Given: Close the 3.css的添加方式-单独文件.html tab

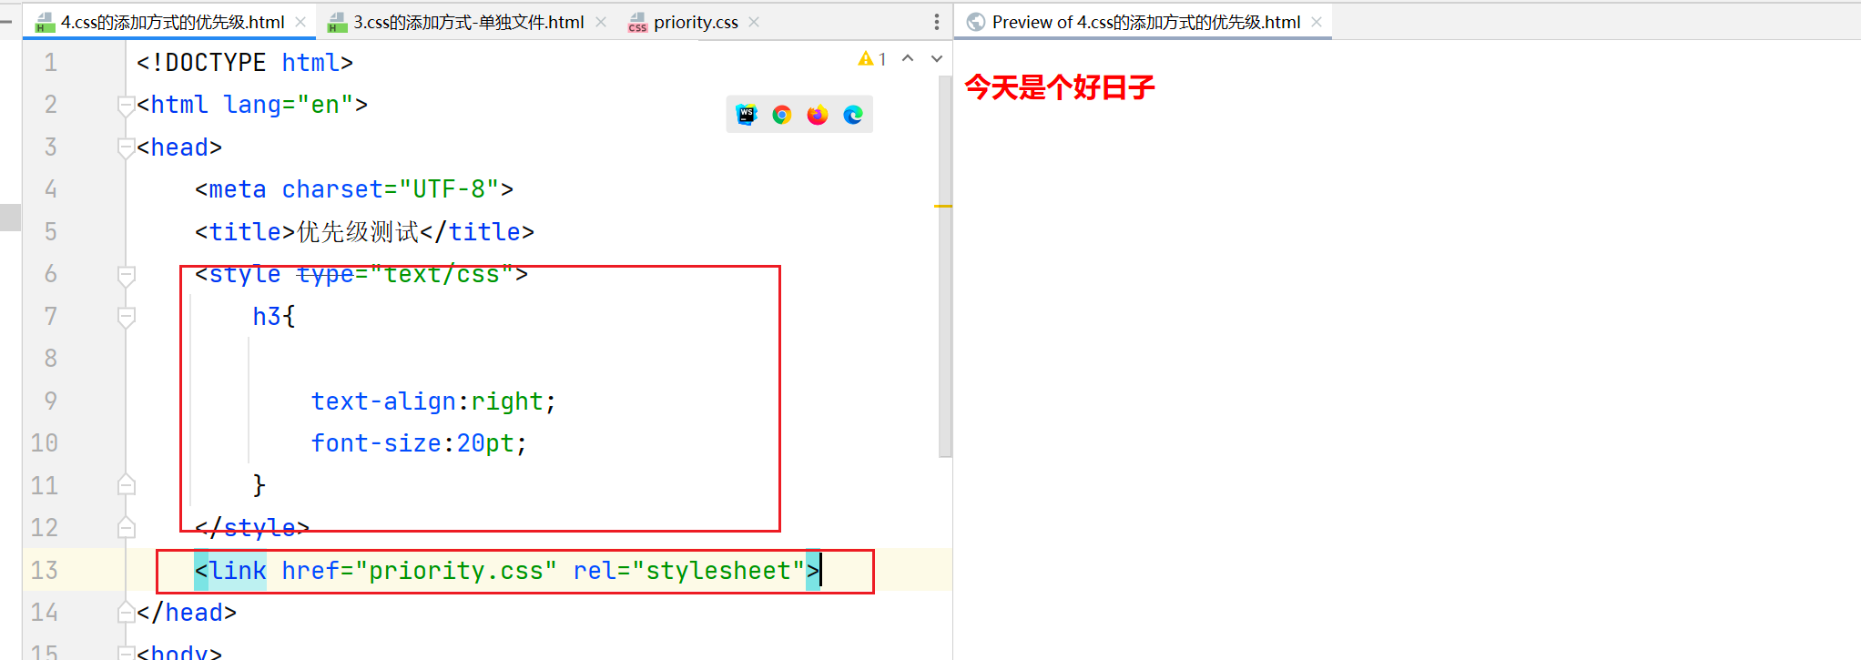Looking at the screenshot, I should [x=601, y=22].
